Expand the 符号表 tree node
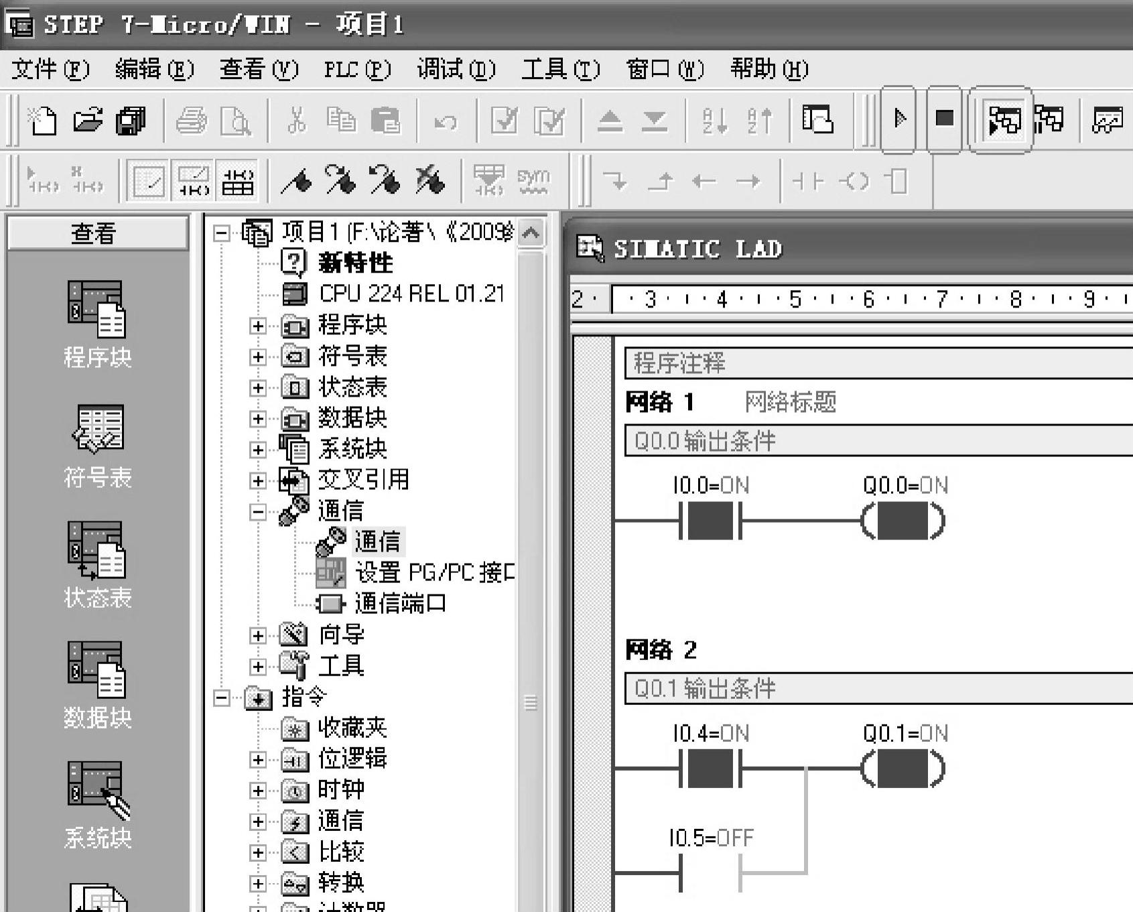 click(x=258, y=356)
